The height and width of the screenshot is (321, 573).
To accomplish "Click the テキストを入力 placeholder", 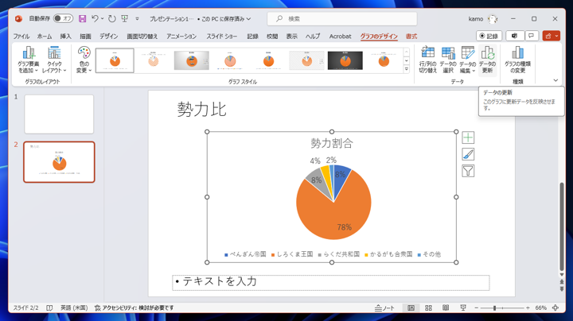I will 331,283.
